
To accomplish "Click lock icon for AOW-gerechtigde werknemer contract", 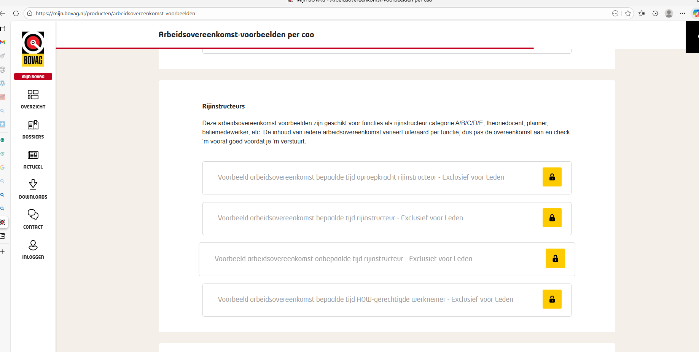I will tap(552, 299).
